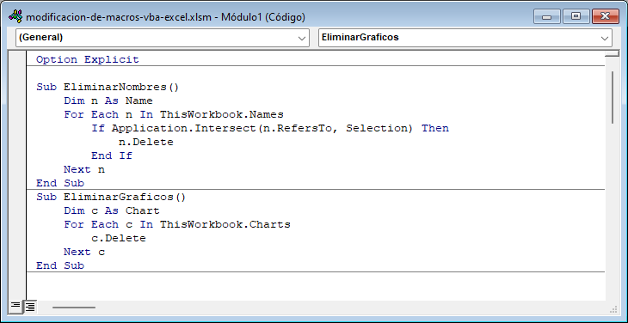Minimize the Módulo1 code window

click(x=546, y=16)
